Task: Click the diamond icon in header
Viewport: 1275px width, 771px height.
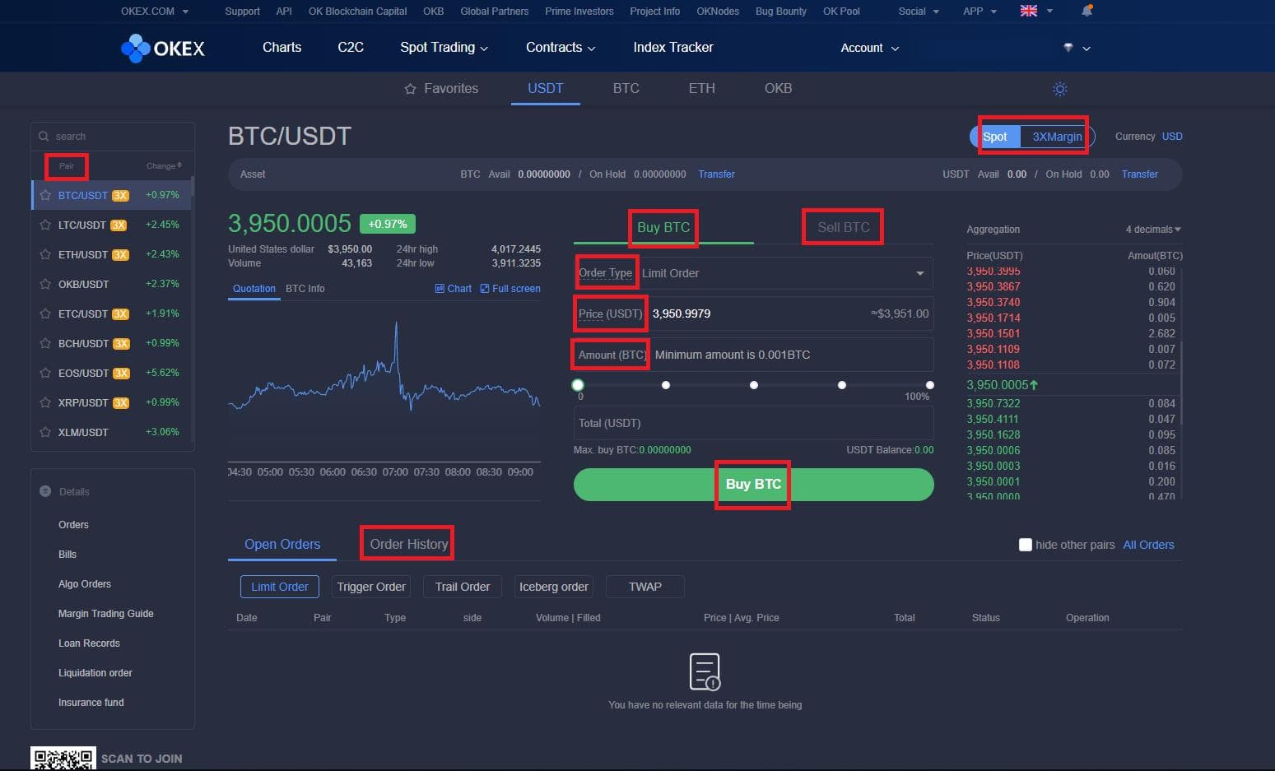Action: point(1068,48)
